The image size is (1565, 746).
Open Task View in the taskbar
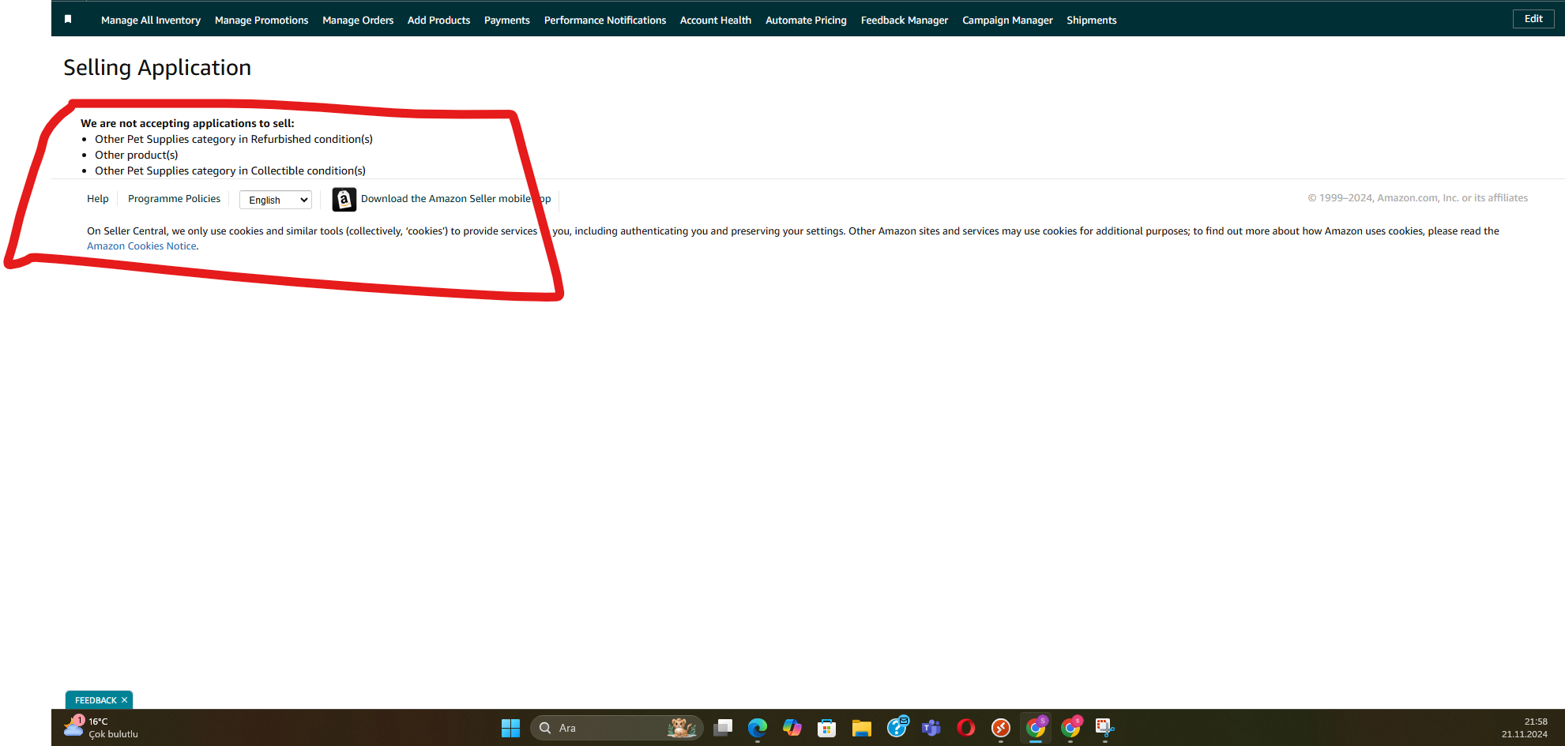tap(723, 728)
